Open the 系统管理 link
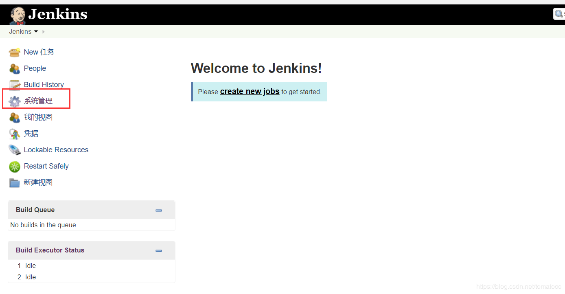This screenshot has height=294, width=565. coord(38,101)
